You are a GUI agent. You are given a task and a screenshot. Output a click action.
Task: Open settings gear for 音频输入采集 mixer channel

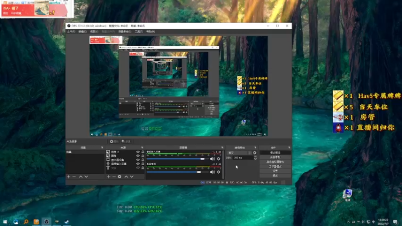coord(219,159)
